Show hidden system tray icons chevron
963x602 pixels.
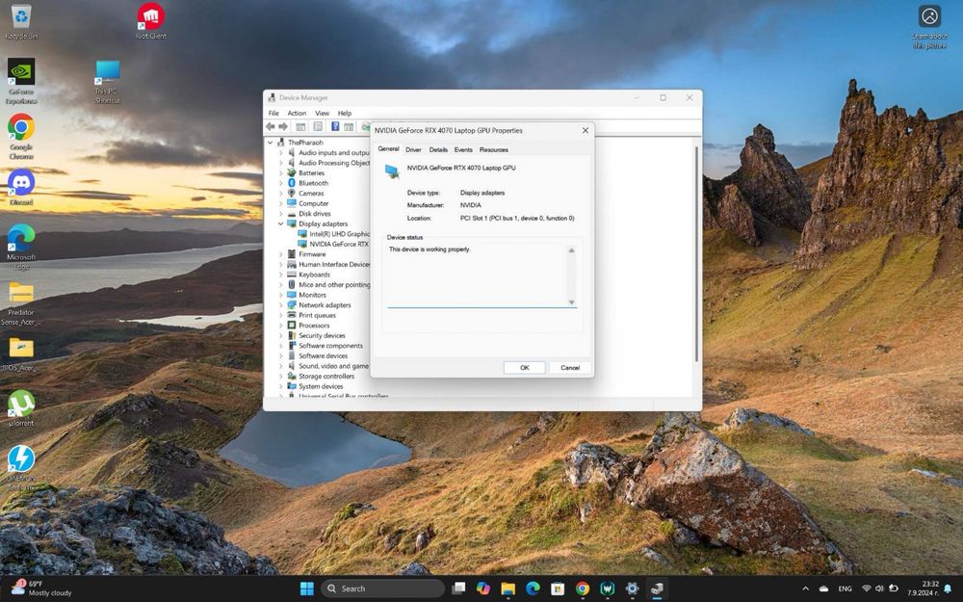[805, 589]
